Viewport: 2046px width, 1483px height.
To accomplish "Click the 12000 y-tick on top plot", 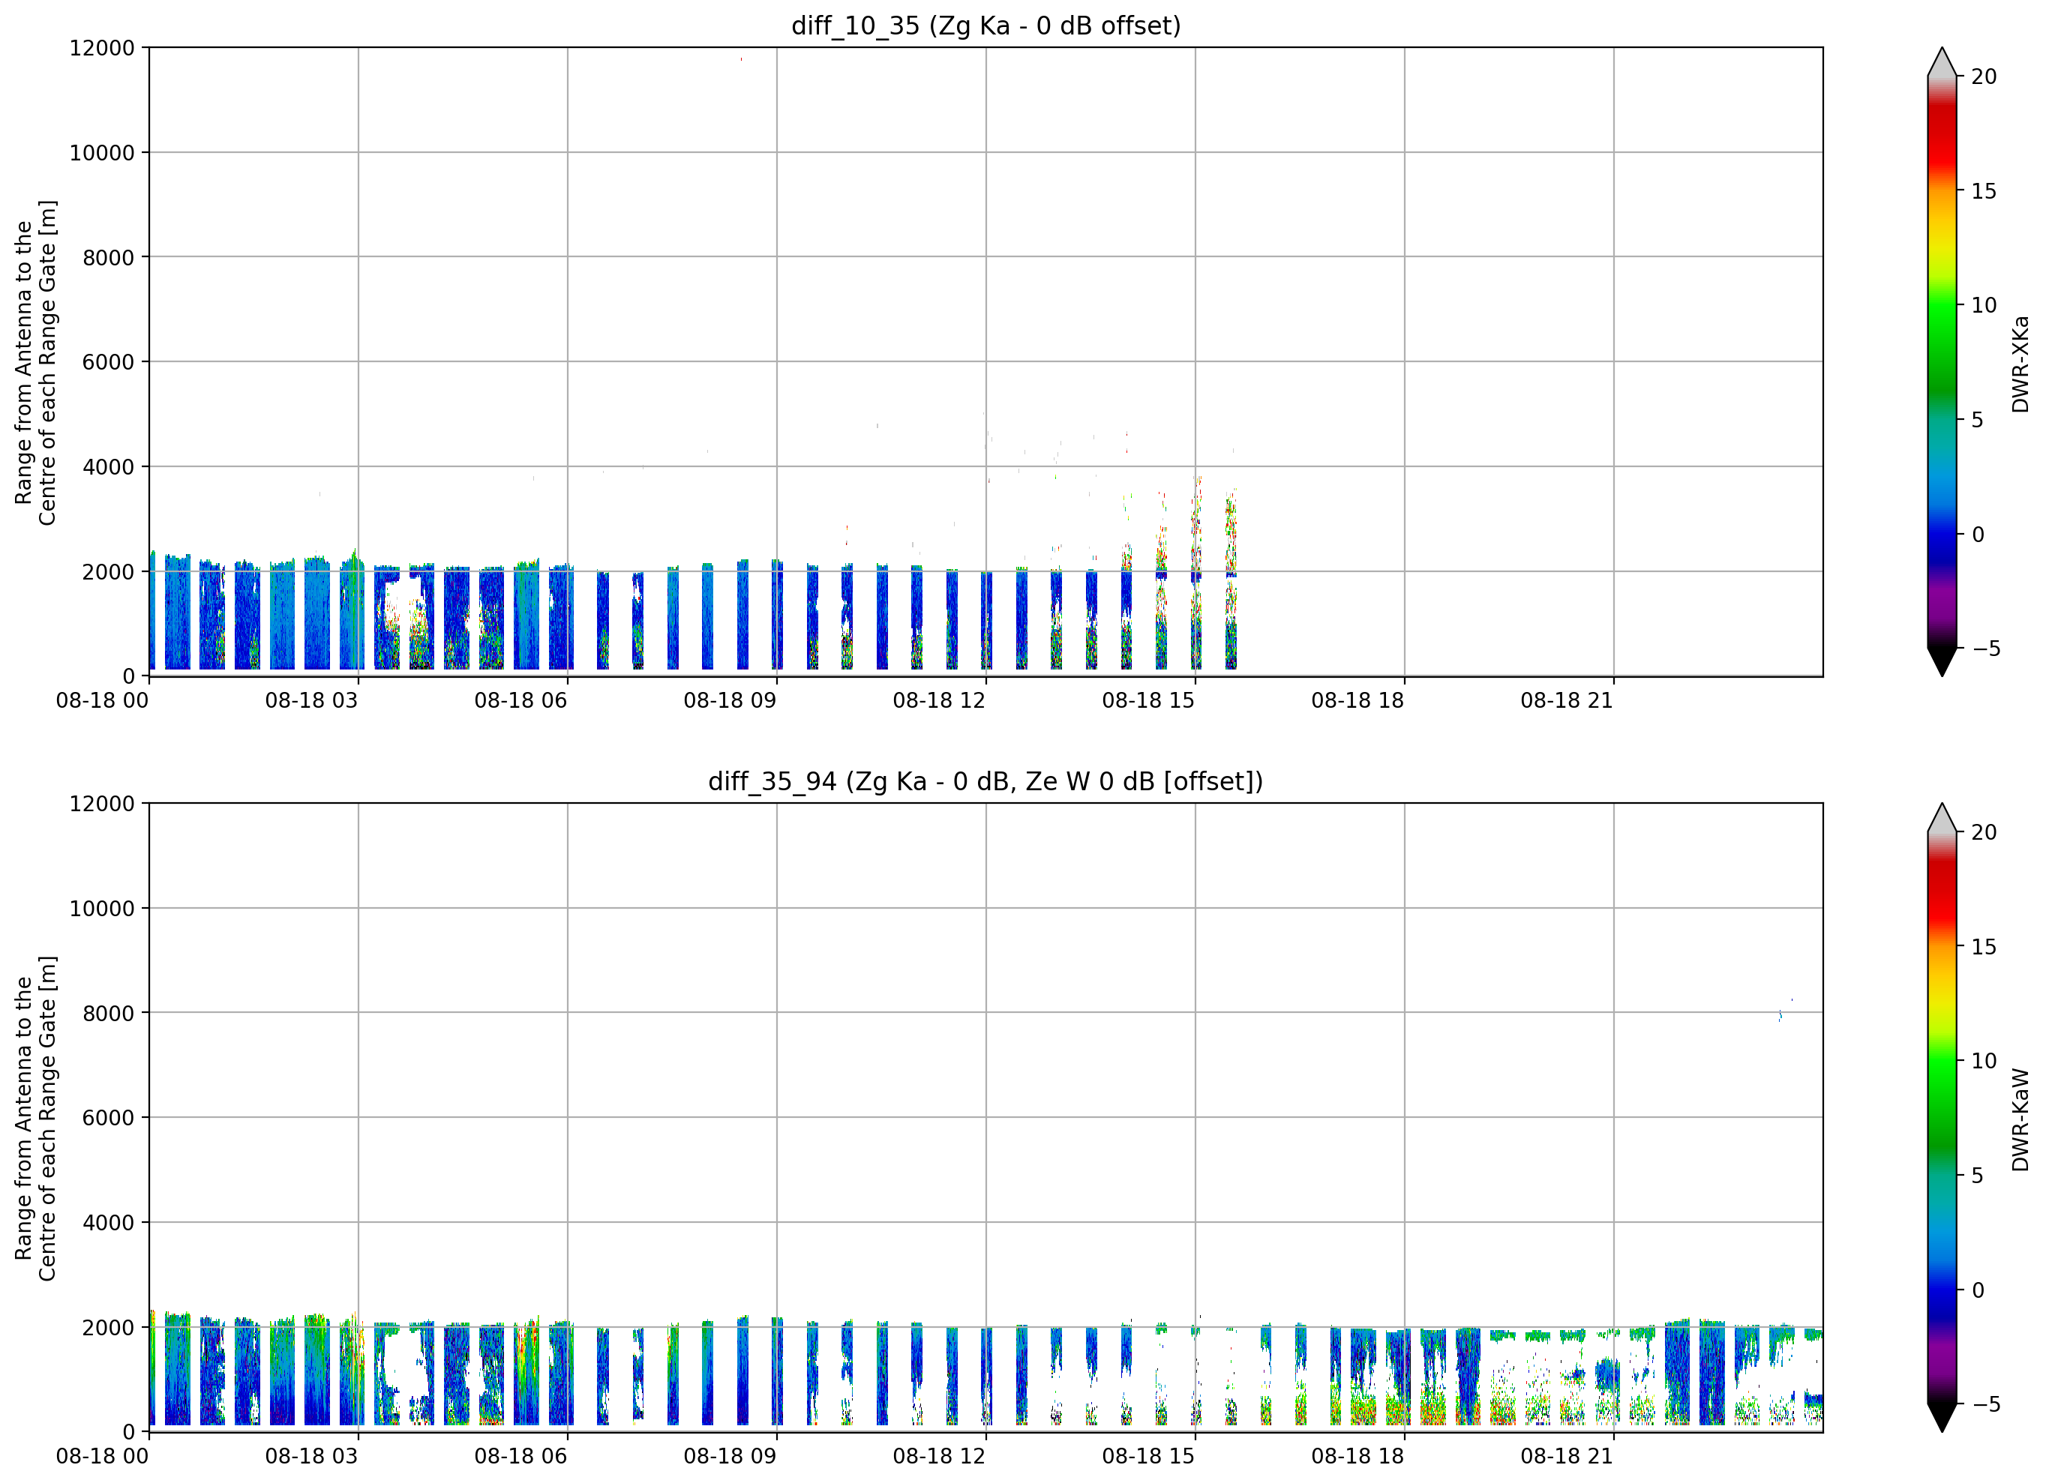I will click(102, 48).
